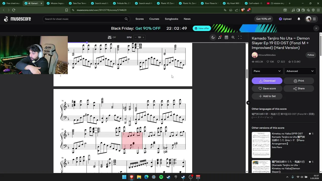This screenshot has height=181, width=322.
Task: Open the Shio piano arrangement thumbnail
Action: tap(261, 145)
